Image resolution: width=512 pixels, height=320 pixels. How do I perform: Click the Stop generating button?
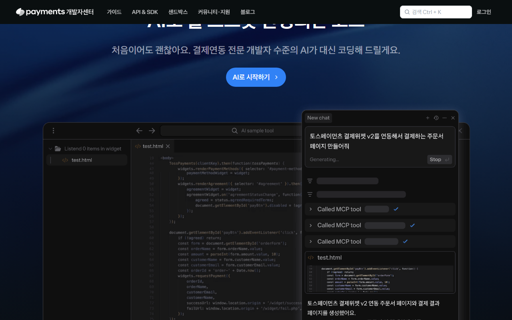[x=440, y=160]
